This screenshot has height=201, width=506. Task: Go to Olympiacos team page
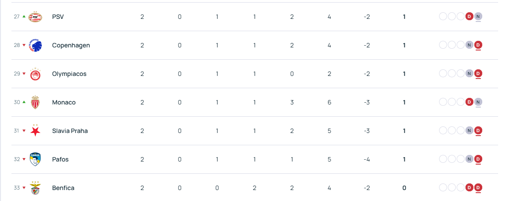(69, 74)
